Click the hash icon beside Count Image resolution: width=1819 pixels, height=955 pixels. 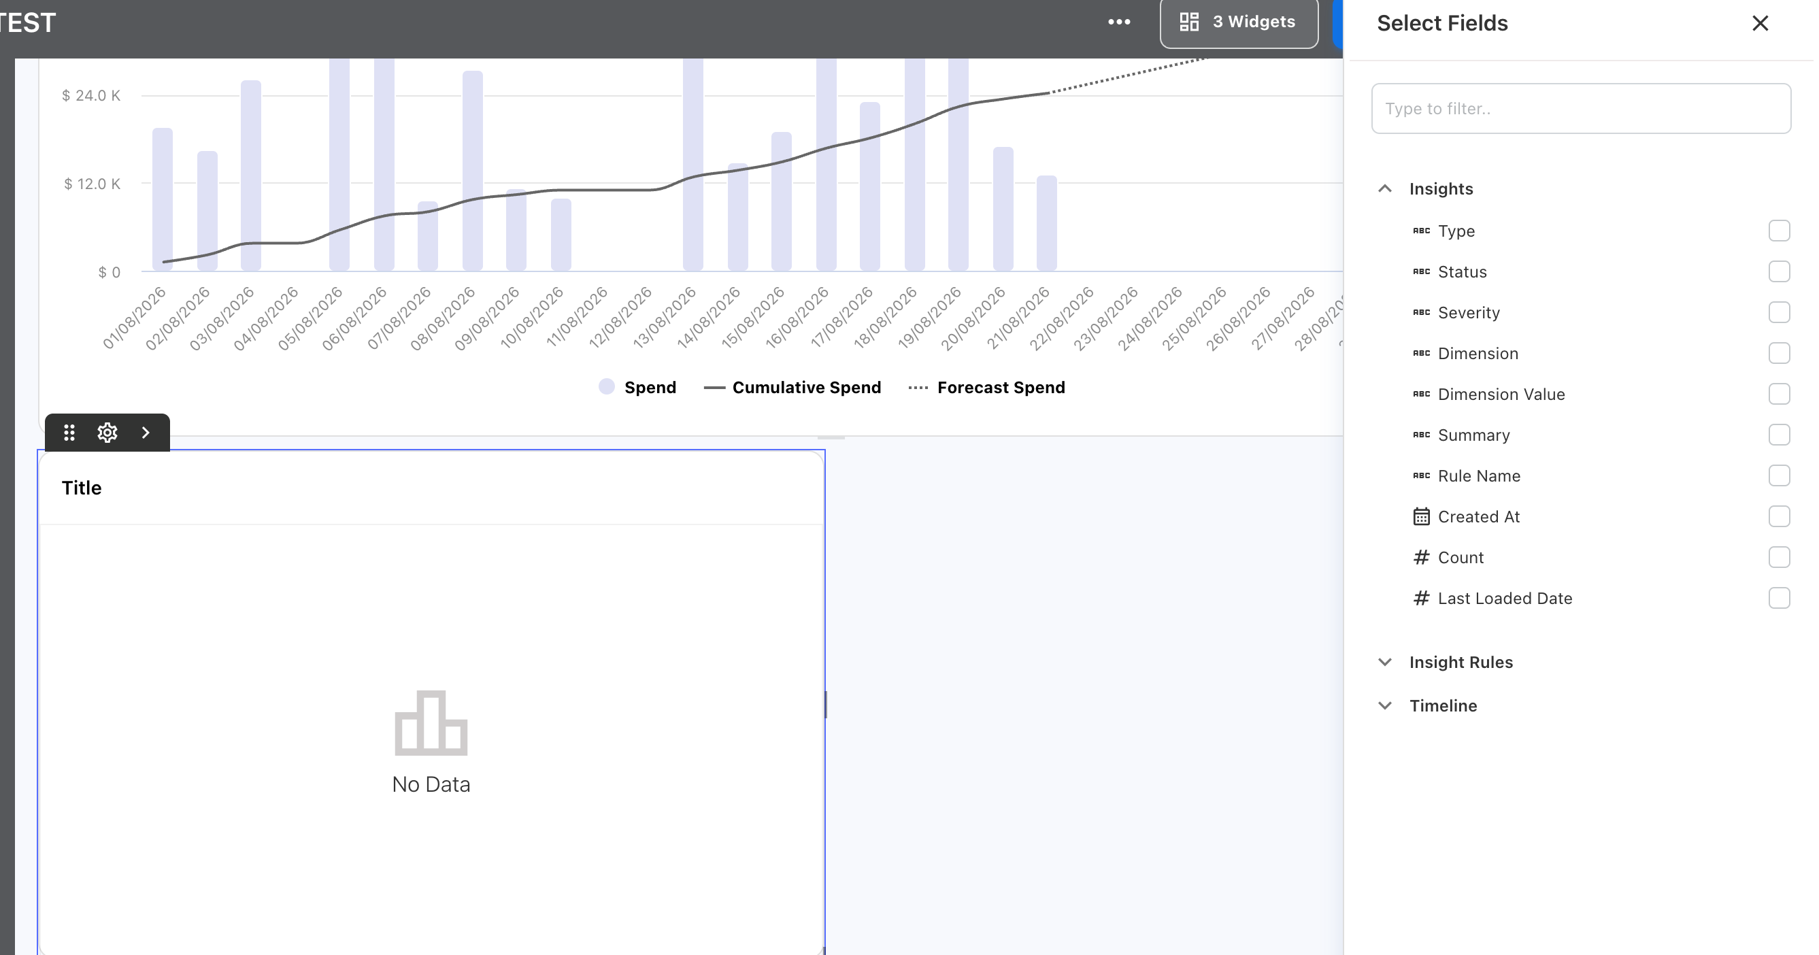(x=1421, y=558)
